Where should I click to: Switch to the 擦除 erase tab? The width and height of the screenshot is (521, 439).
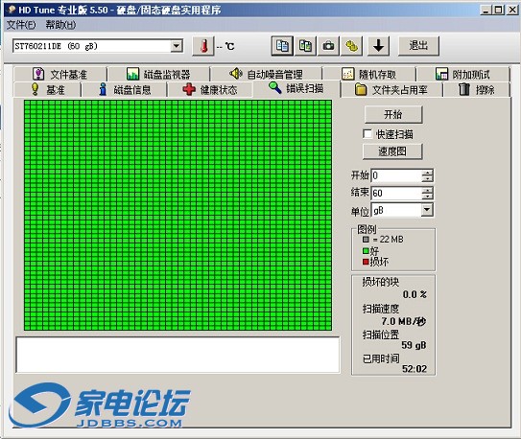(477, 89)
